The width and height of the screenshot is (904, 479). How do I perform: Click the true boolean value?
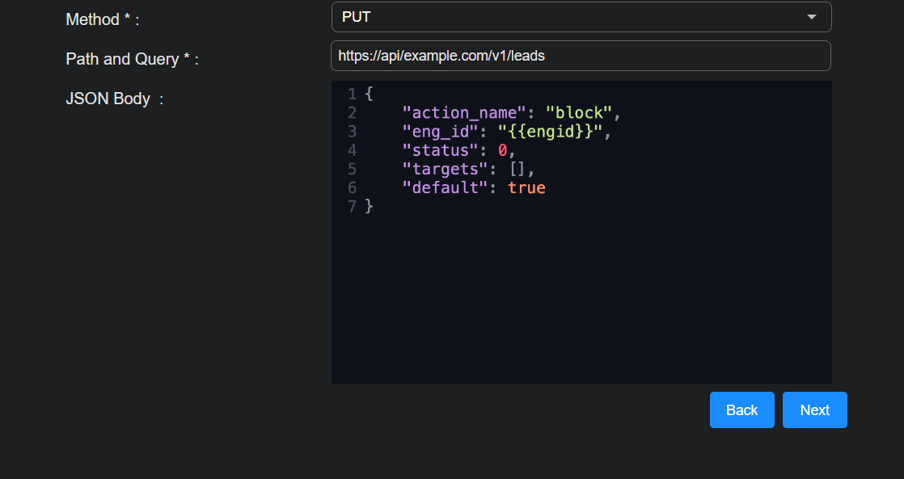[526, 187]
